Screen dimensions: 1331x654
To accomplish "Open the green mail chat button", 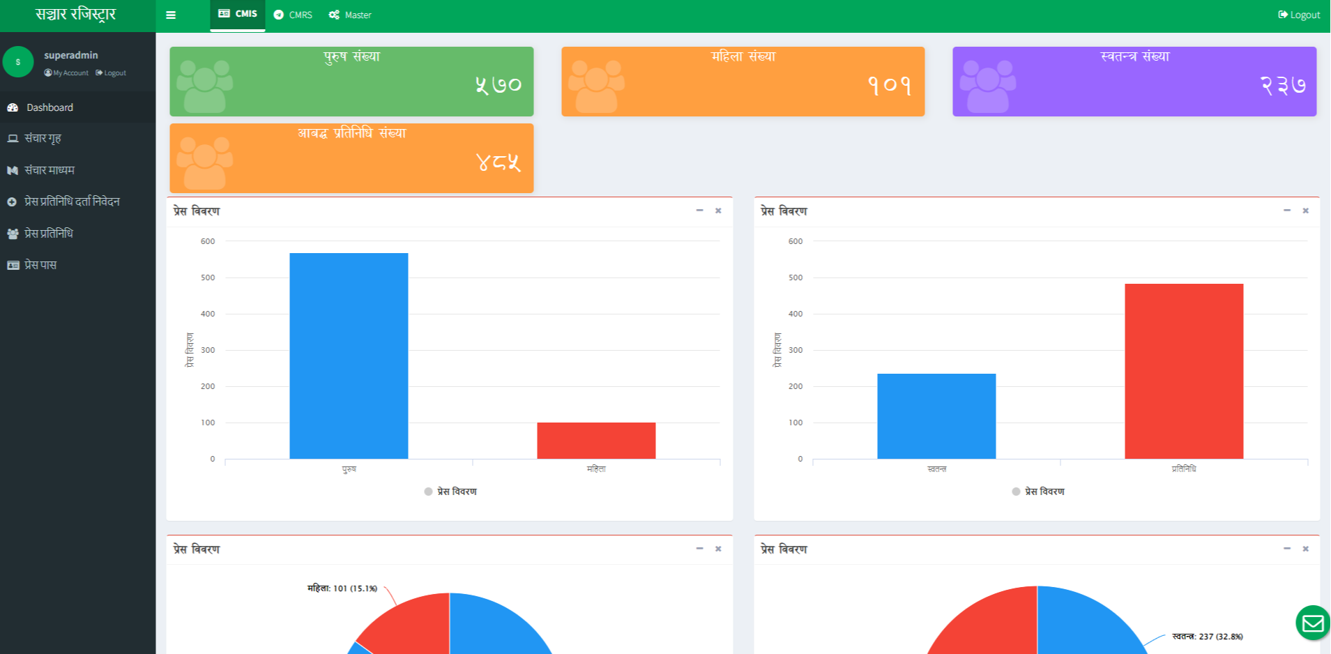I will (x=1313, y=623).
